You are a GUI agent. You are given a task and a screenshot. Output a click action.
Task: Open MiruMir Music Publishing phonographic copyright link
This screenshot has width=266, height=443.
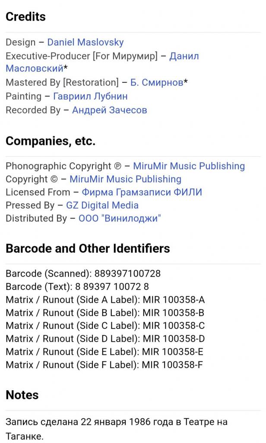[189, 166]
